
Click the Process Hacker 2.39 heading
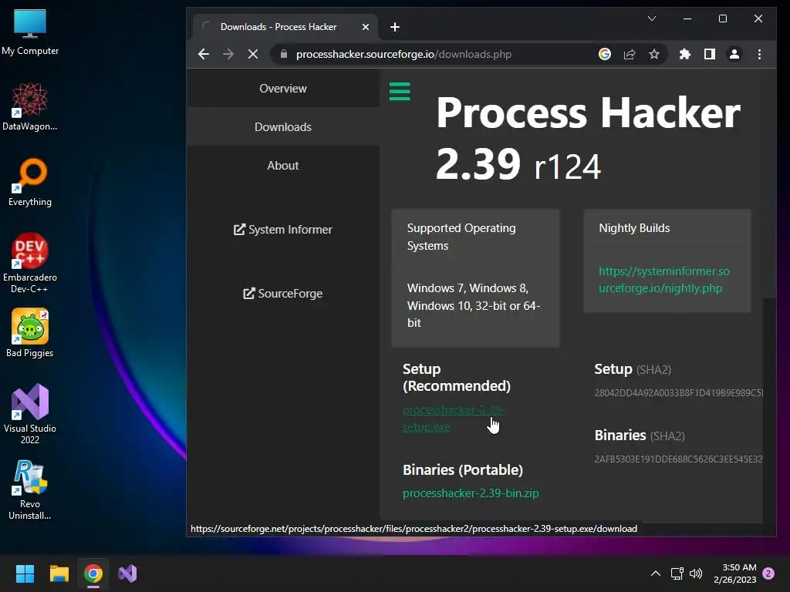click(588, 138)
